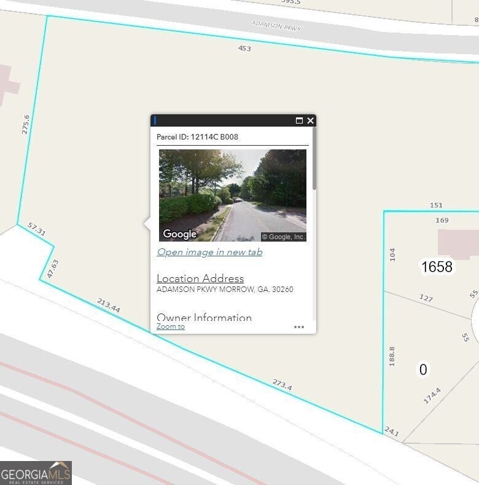Viewport: 479px width, 485px height.
Task: Select the parcel labeled 0
Action: point(423,369)
